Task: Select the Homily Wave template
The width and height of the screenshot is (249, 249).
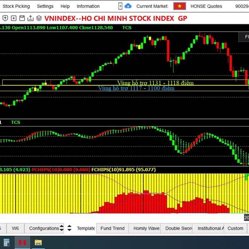Action: pos(144,228)
